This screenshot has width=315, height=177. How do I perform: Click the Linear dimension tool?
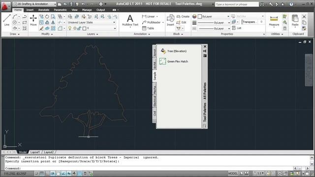[x=148, y=16]
